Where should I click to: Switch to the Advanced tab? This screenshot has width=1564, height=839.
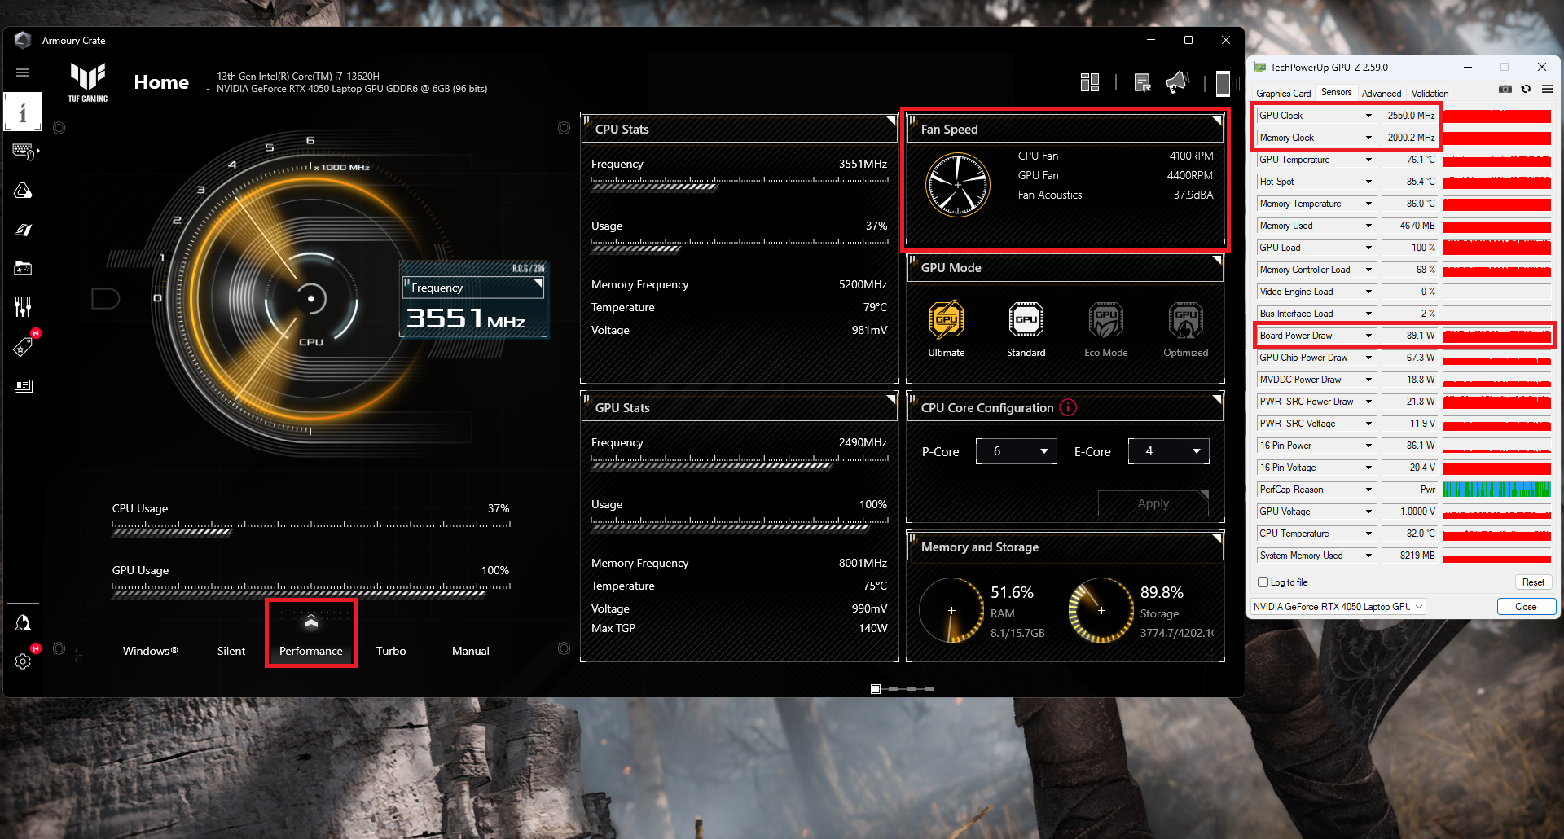coord(1382,94)
